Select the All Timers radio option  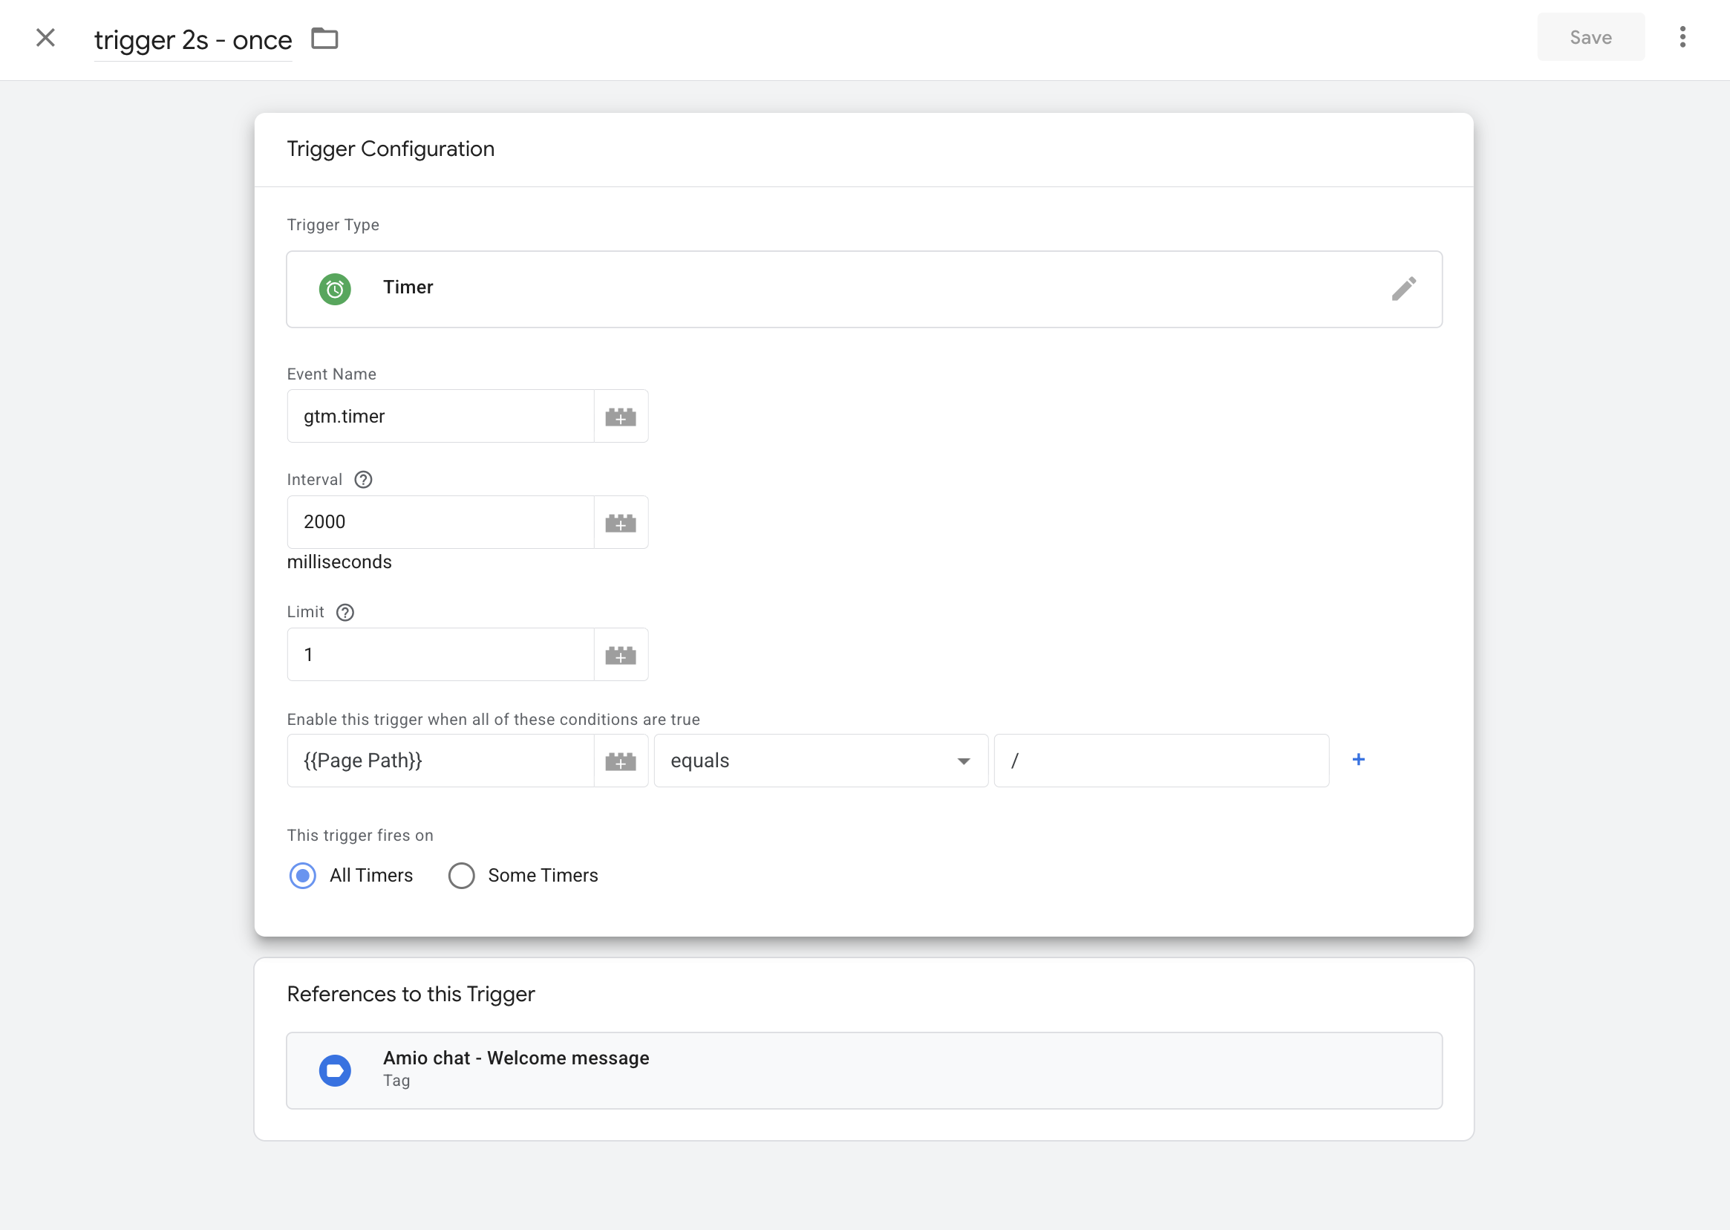tap(303, 876)
